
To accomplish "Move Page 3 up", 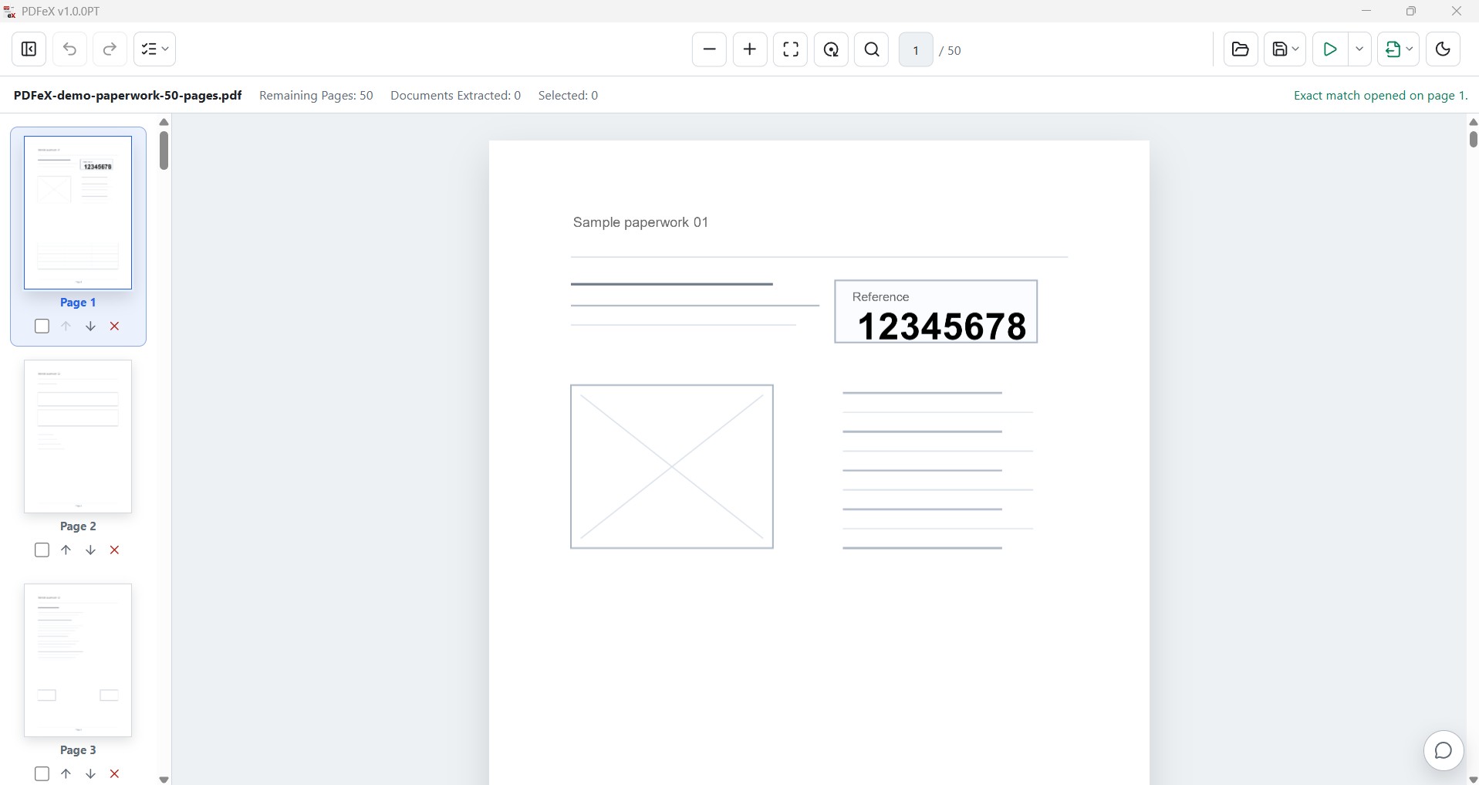I will click(x=66, y=773).
